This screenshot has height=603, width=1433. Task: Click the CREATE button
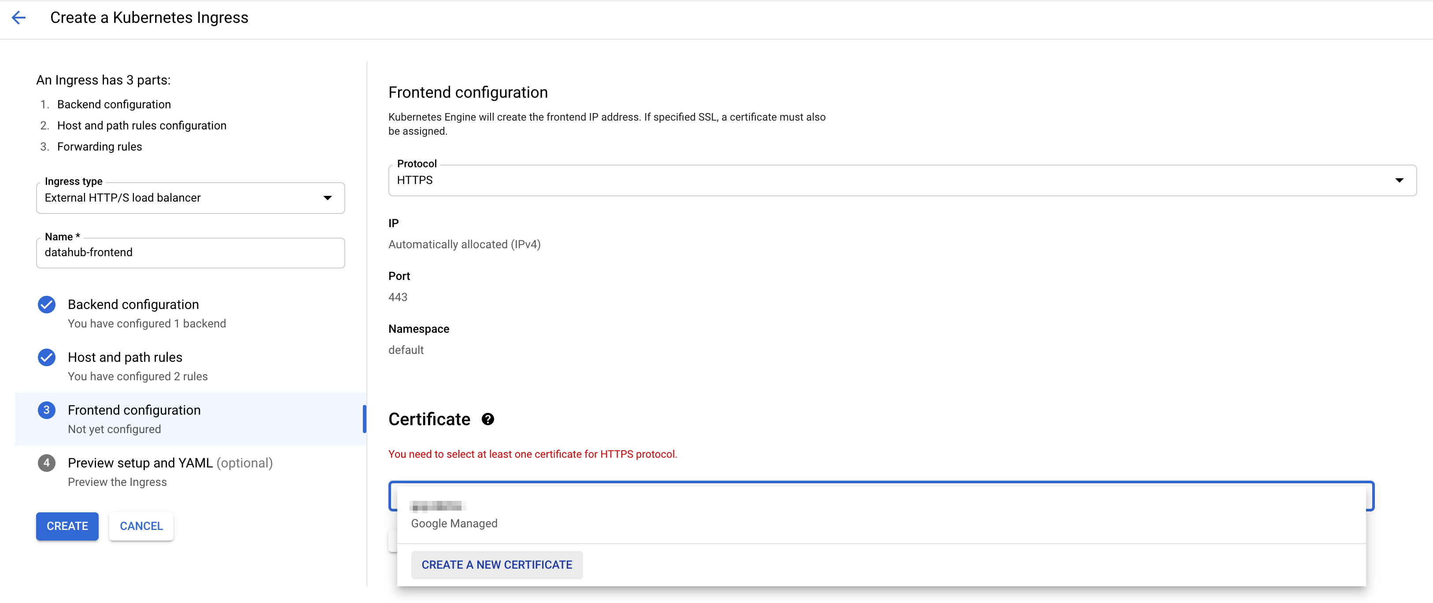click(67, 526)
